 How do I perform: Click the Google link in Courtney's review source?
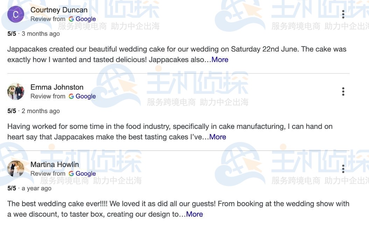85,19
